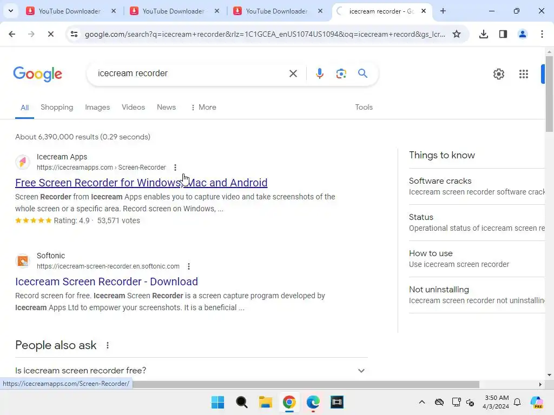Start voice search with microphone icon
Screen dimensions: 554x415
319,73
